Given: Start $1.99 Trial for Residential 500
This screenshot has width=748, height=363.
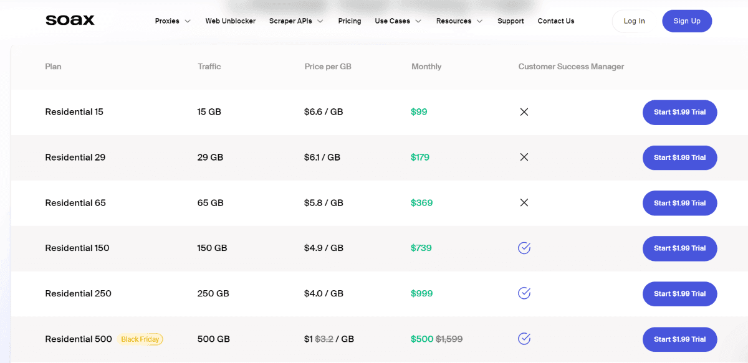Looking at the screenshot, I should pos(680,339).
